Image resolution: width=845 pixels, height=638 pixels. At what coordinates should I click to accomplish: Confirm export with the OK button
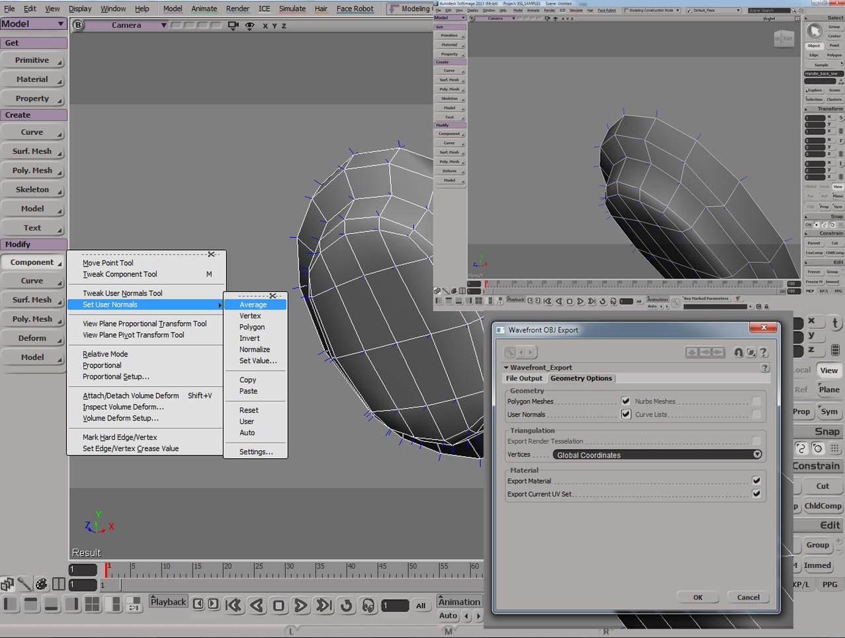[x=697, y=597]
